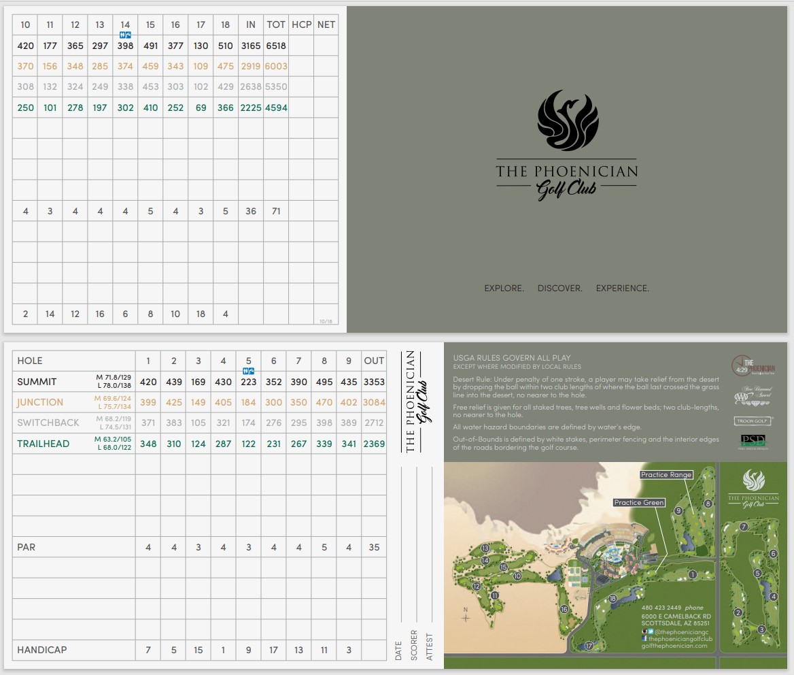Select the TRAILHEAD tee row label
Viewport: 794px width, 675px height.
tap(43, 444)
